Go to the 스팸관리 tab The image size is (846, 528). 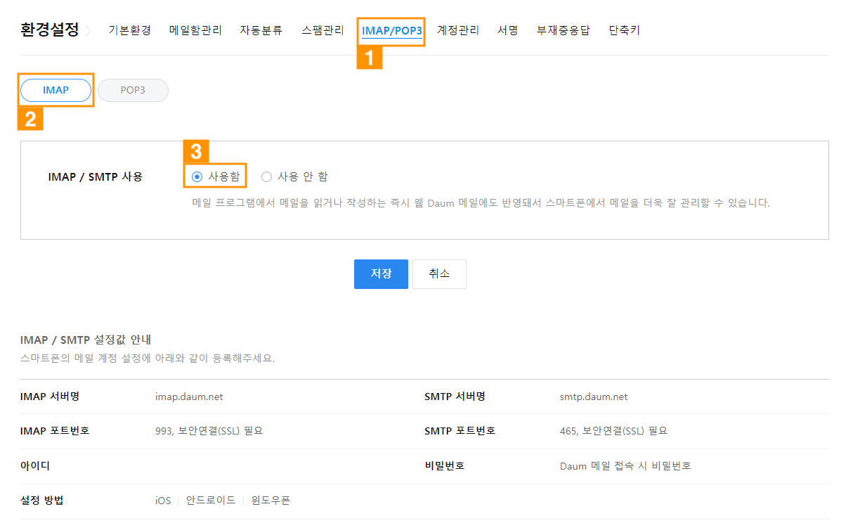click(323, 31)
